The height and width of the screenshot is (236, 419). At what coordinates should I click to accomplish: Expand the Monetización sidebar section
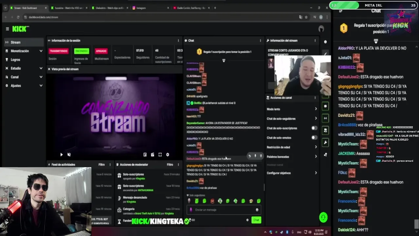pos(24,51)
